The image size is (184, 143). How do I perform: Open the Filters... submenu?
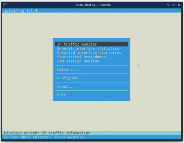point(68,70)
